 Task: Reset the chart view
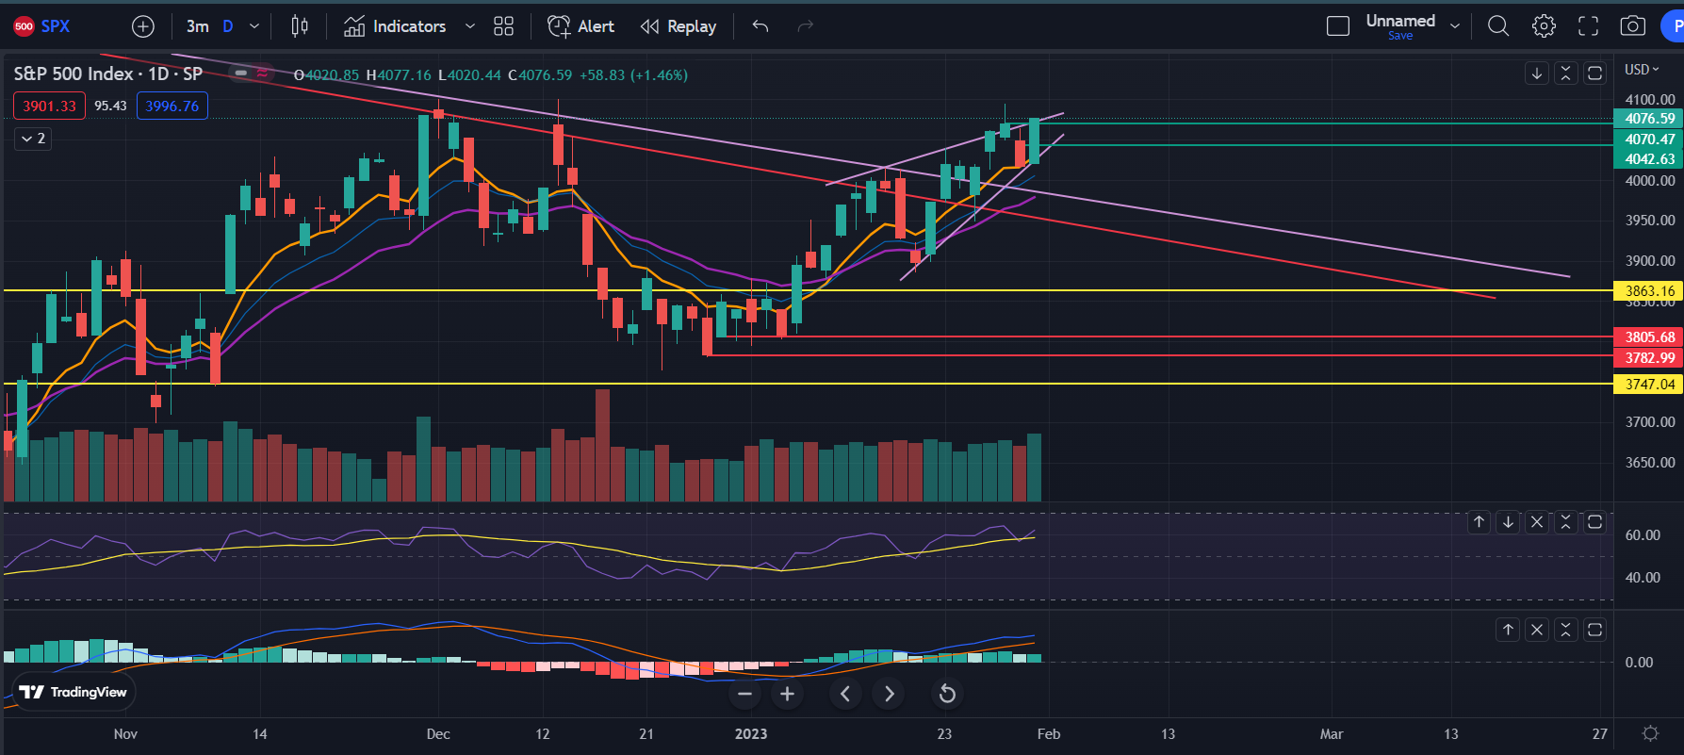point(947,695)
